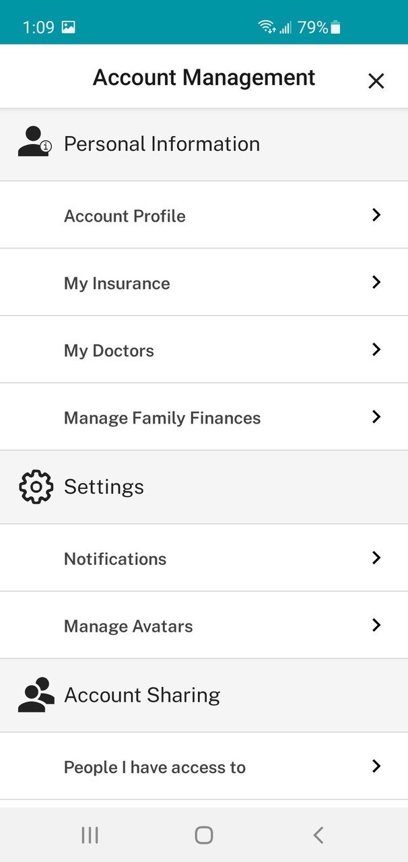Click the My Doctors chevron arrow
This screenshot has height=862, width=408.
point(376,350)
